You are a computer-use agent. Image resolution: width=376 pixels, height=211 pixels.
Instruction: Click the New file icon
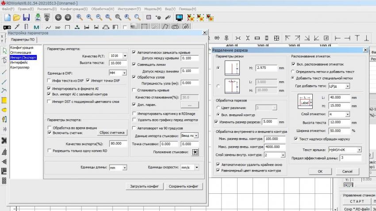[x=7, y=17]
